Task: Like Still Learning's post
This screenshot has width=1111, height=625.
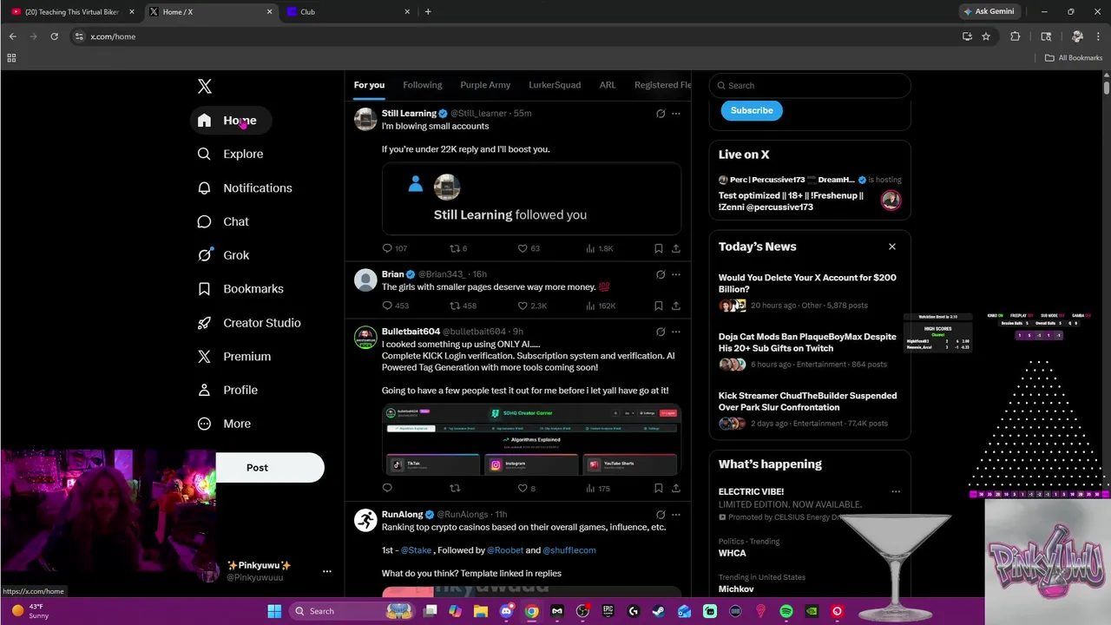Action: click(x=529, y=248)
